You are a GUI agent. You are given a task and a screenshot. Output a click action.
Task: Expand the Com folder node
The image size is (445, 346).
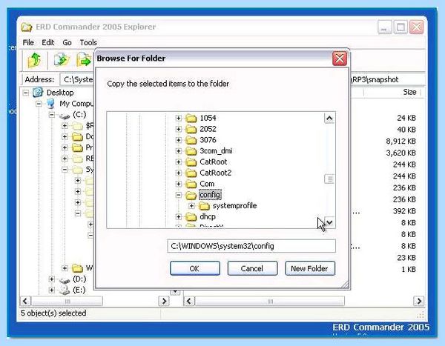(x=178, y=184)
